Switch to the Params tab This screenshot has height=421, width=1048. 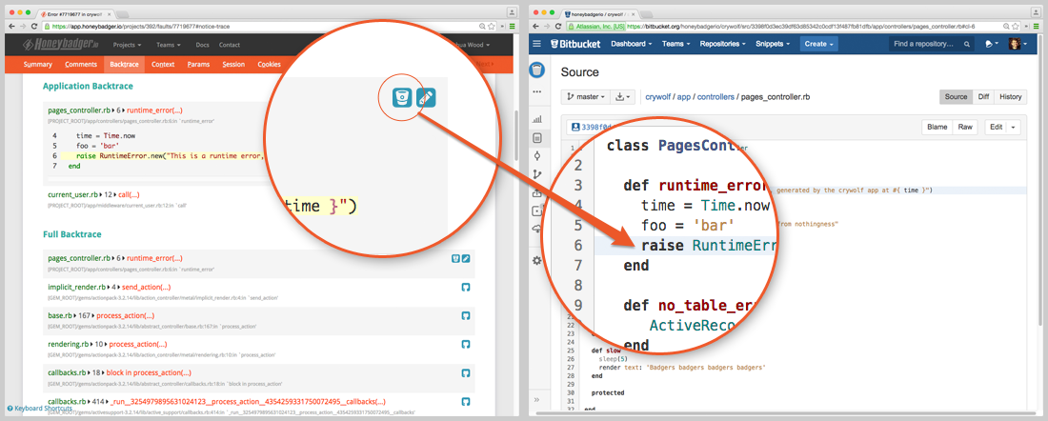[x=198, y=64]
